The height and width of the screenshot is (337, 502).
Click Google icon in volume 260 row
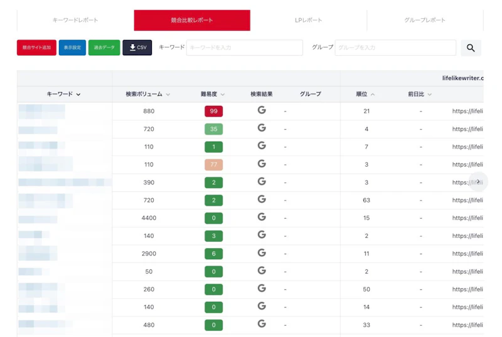262,288
